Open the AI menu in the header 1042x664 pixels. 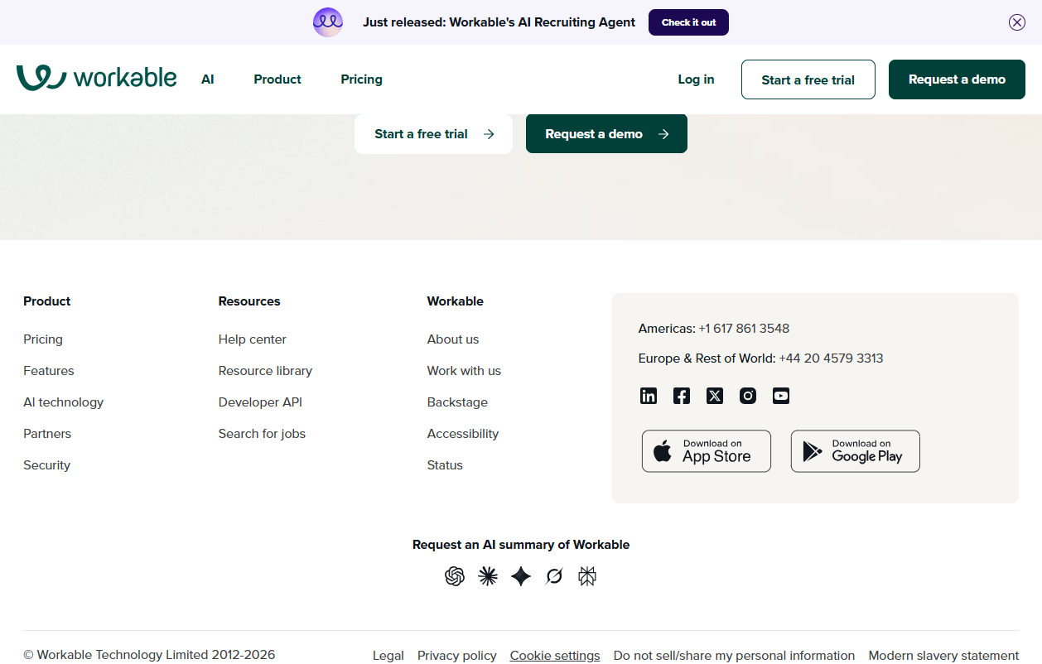(208, 79)
